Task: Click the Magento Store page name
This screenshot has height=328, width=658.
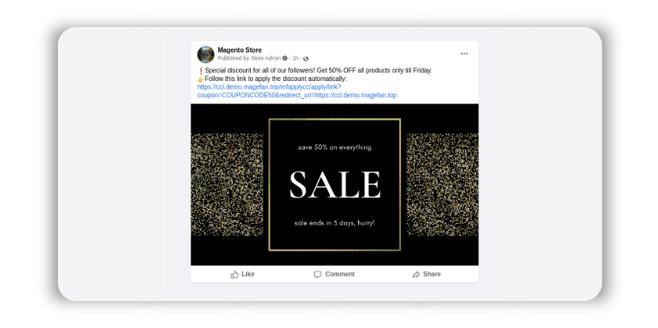Action: (x=240, y=50)
